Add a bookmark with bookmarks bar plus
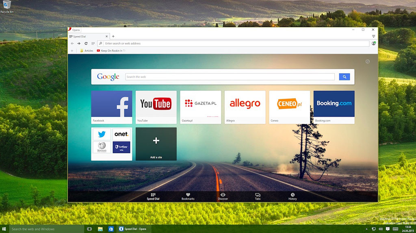This screenshot has height=233, width=416. pyautogui.click(x=72, y=50)
